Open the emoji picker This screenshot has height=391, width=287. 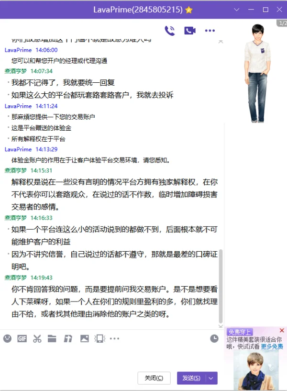(x=8, y=338)
